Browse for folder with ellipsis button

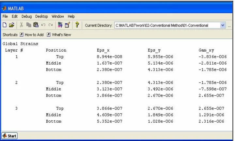pyautogui.click(x=229, y=26)
